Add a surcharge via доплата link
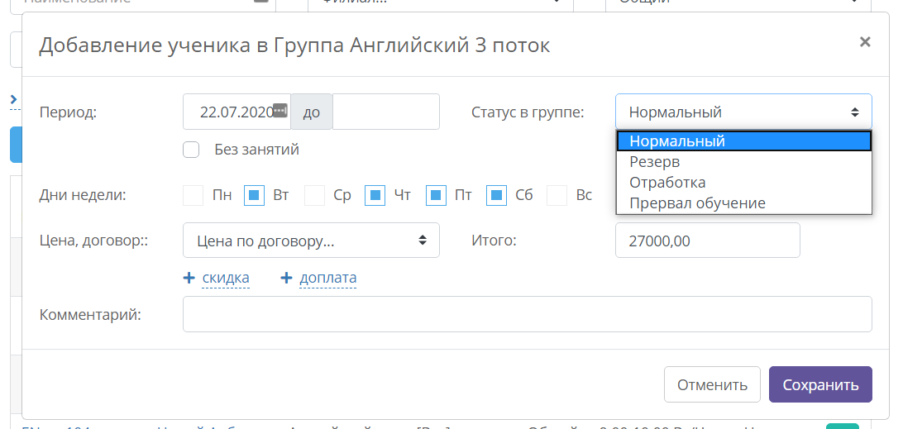This screenshot has height=429, width=903. (x=327, y=278)
